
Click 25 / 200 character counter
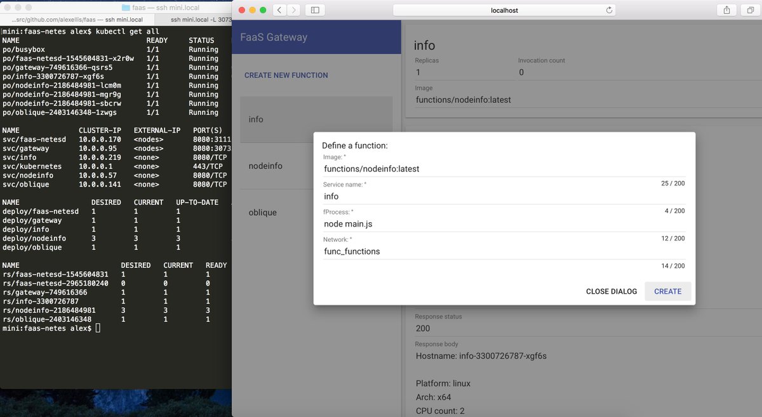673,183
